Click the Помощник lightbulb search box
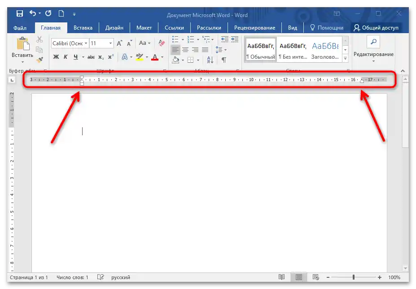 click(327, 27)
